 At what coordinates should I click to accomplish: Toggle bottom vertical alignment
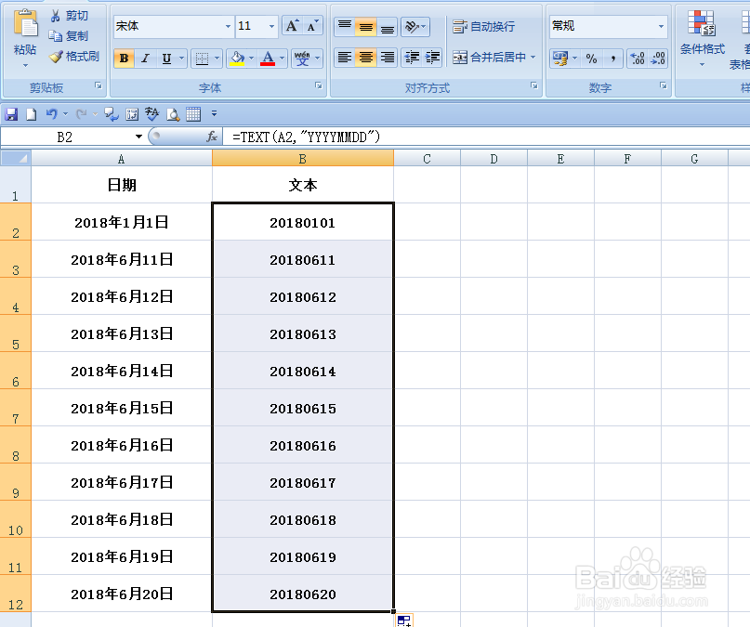coord(387,26)
